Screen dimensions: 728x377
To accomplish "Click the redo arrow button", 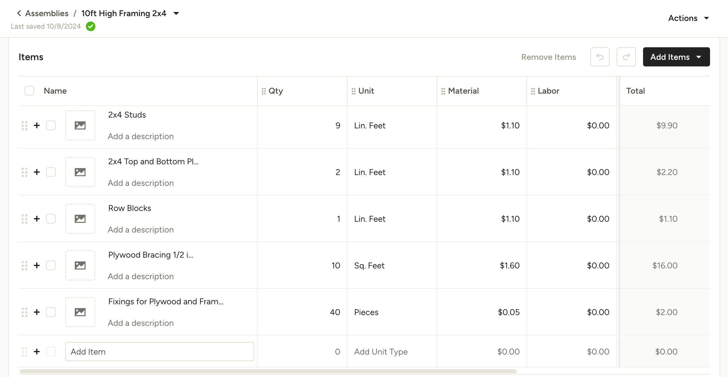I will pyautogui.click(x=626, y=57).
